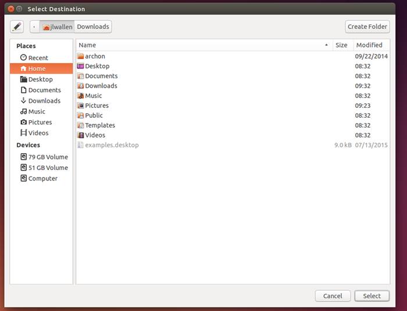Viewport: 407px width, 311px height.
Task: Select the archon folder name
Action: point(95,56)
